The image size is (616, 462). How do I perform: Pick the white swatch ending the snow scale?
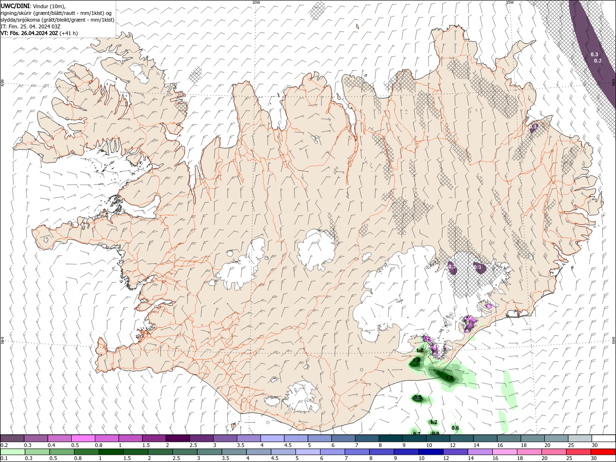coord(603,438)
